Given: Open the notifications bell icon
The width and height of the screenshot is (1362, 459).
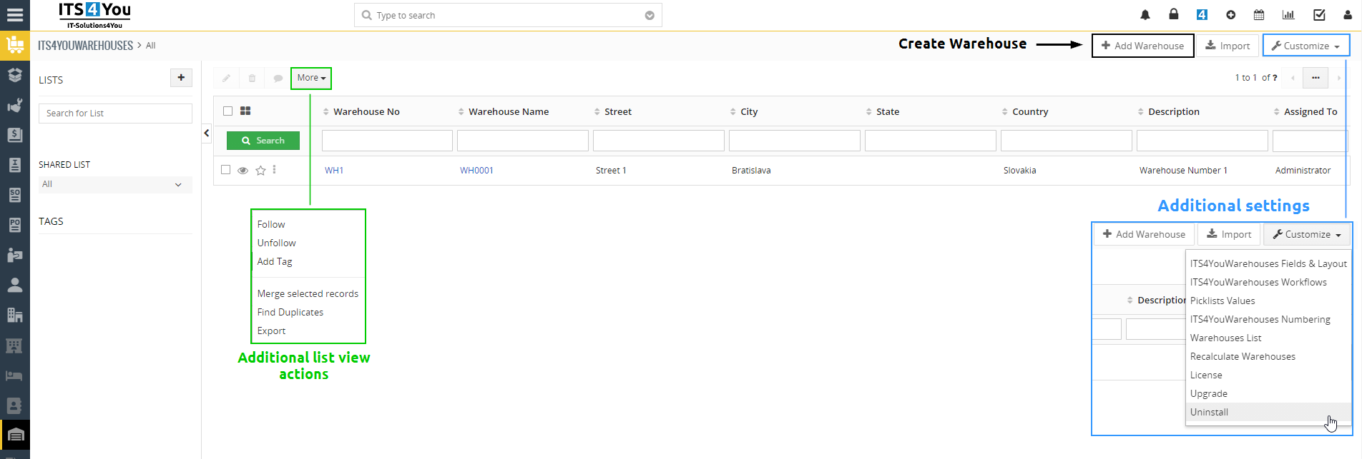Looking at the screenshot, I should pyautogui.click(x=1145, y=15).
